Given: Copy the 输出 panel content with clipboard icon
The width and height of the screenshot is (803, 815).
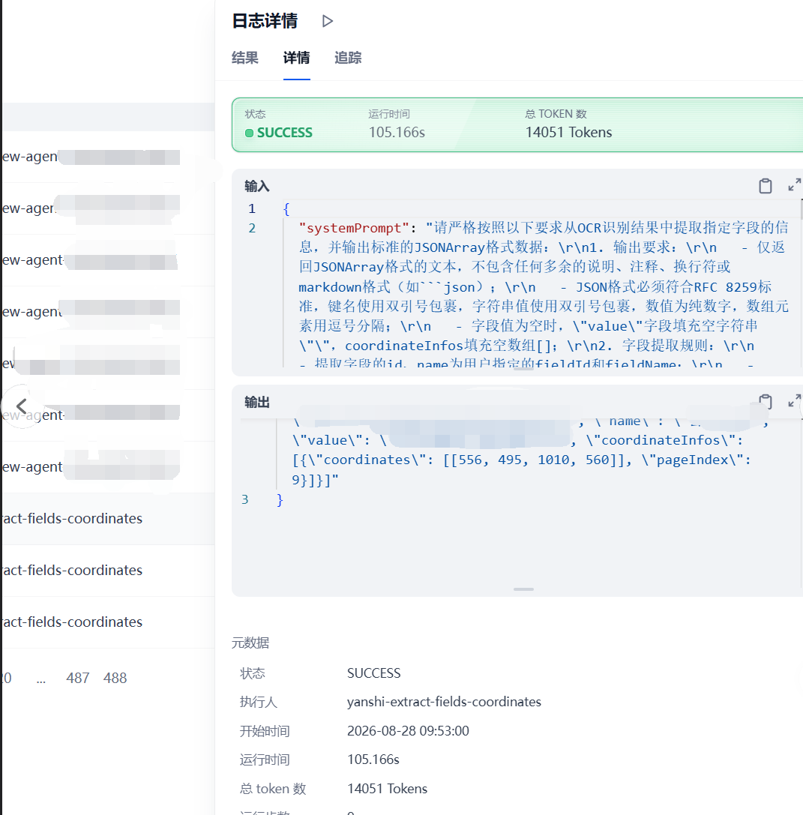Looking at the screenshot, I should (765, 401).
